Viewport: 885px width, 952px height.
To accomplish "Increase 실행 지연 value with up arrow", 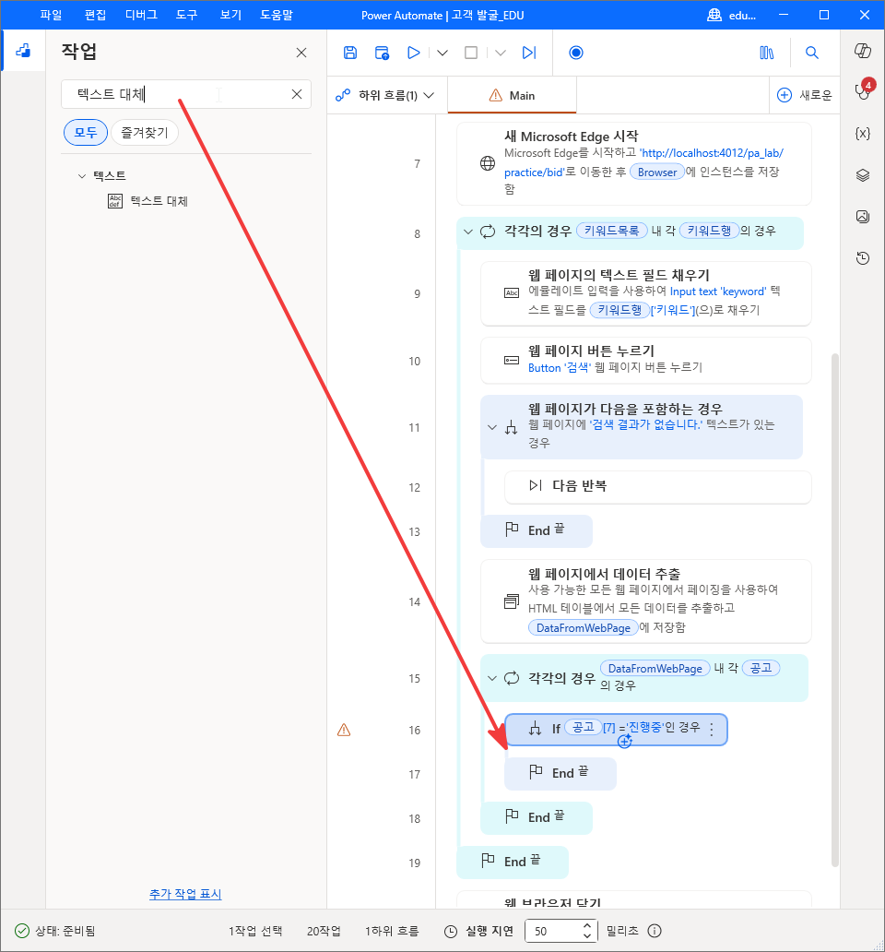I will pyautogui.click(x=586, y=926).
